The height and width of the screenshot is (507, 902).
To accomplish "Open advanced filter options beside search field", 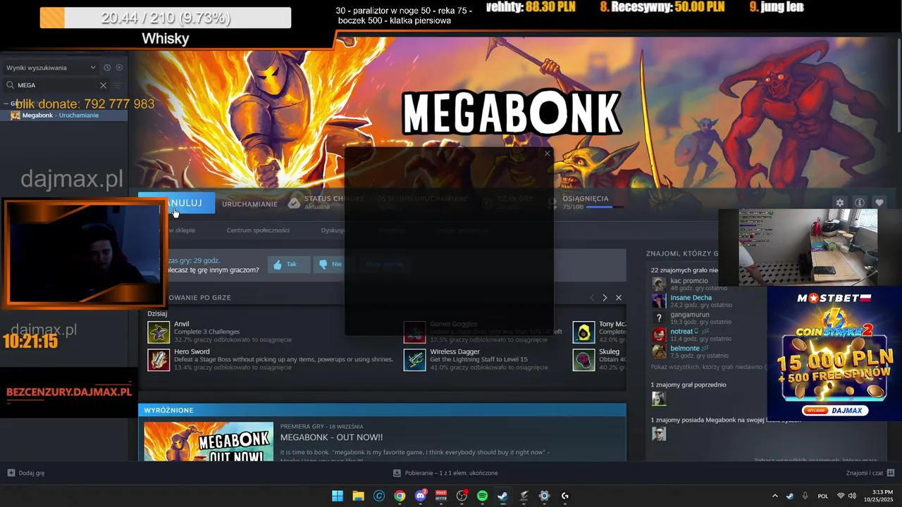I will 117,85.
